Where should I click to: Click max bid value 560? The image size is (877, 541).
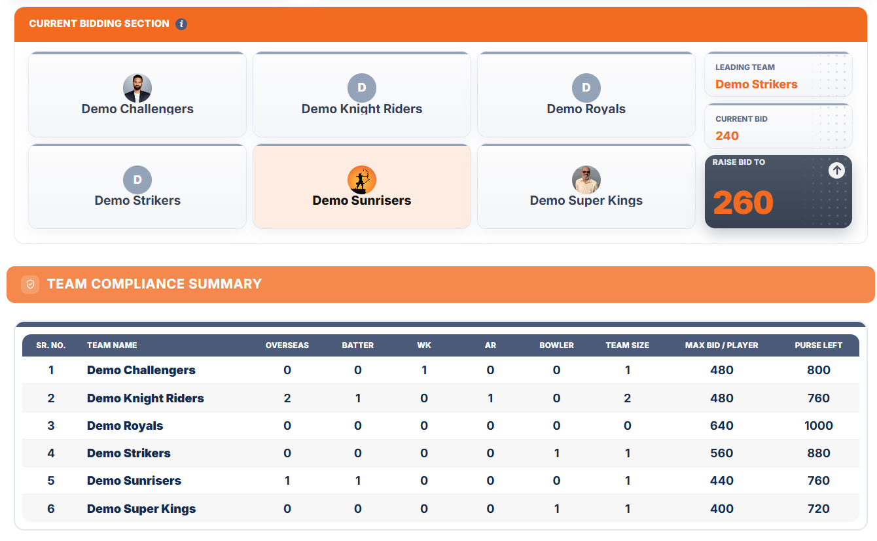[x=722, y=453]
